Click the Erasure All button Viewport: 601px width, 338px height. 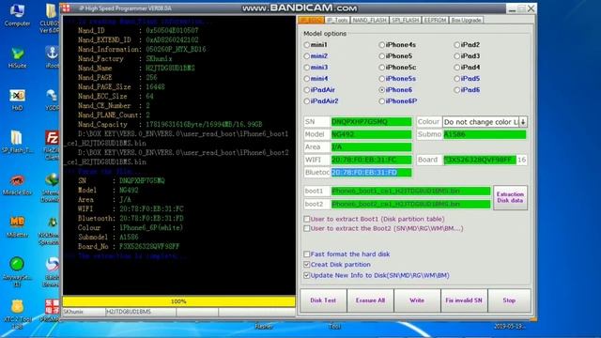click(370, 300)
